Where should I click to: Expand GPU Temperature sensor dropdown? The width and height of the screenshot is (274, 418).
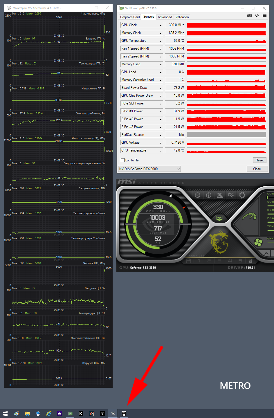click(161, 41)
